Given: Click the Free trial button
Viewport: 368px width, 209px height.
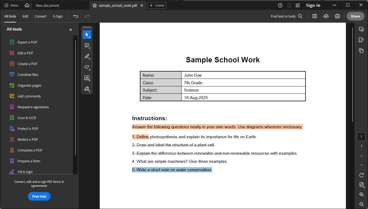Looking at the screenshot, I should coord(39,196).
